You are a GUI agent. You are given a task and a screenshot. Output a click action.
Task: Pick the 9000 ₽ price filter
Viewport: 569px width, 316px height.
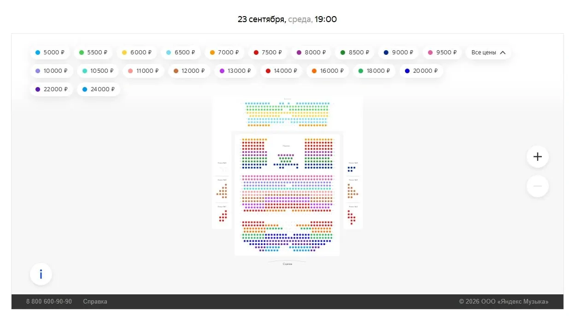tap(398, 53)
